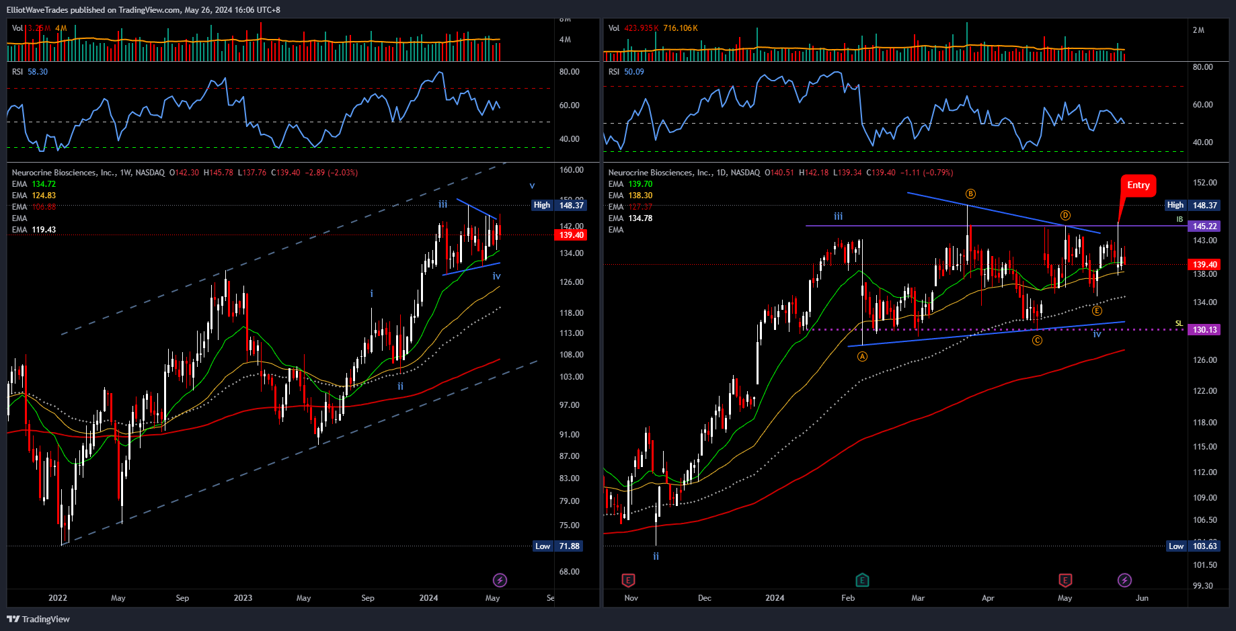Click the EMA 138.30 legend entry
The image size is (1236, 631).
click(630, 196)
